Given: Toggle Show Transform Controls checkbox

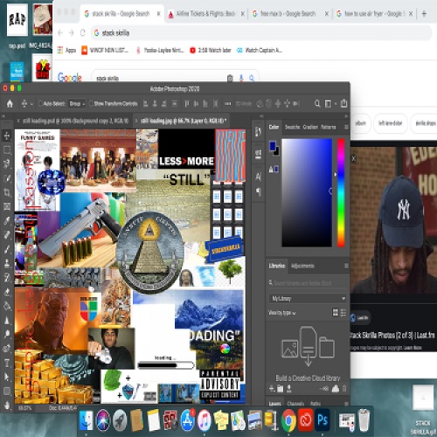Looking at the screenshot, I should pyautogui.click(x=91, y=103).
